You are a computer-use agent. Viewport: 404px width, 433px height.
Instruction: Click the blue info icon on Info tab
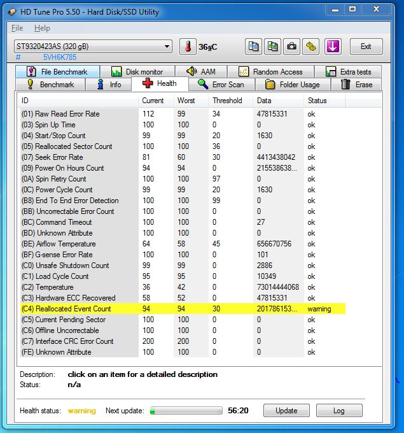[x=101, y=84]
